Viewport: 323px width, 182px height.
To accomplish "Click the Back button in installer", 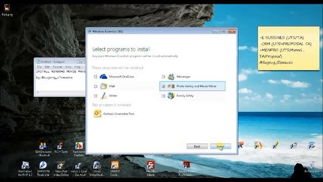I will click(x=197, y=147).
